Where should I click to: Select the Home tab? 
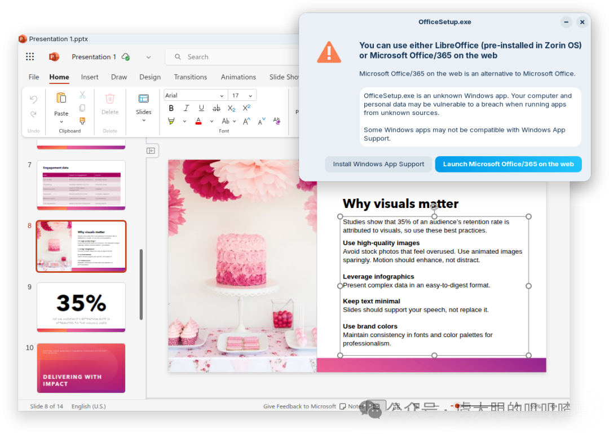coord(59,77)
